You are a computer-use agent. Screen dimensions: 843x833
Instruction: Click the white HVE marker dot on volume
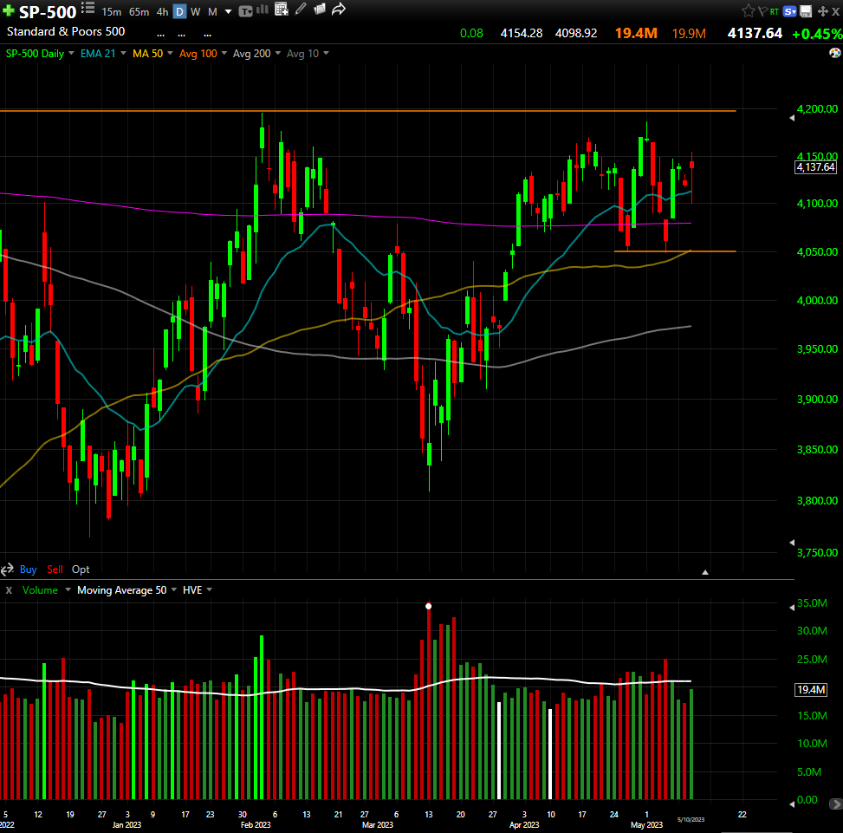click(x=429, y=606)
